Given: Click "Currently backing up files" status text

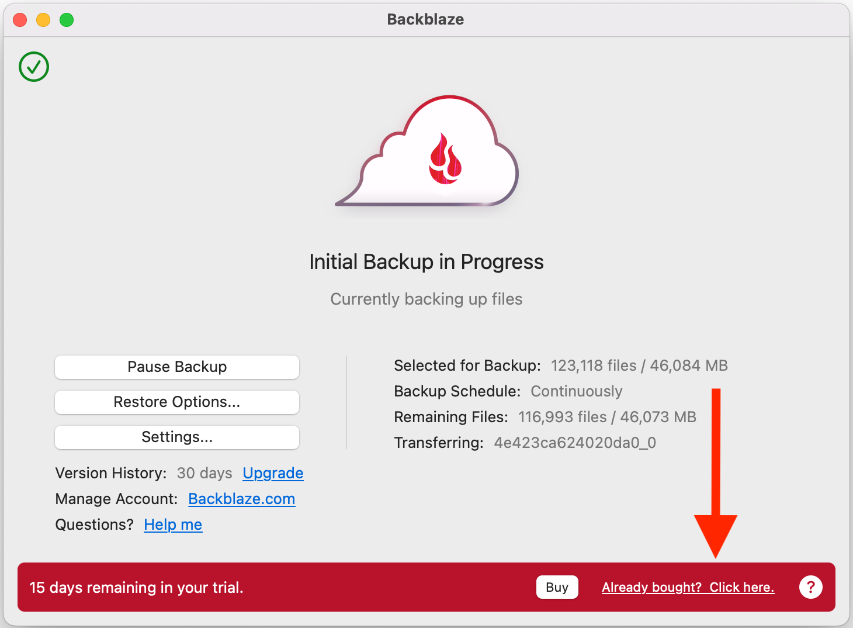Looking at the screenshot, I should point(426,299).
